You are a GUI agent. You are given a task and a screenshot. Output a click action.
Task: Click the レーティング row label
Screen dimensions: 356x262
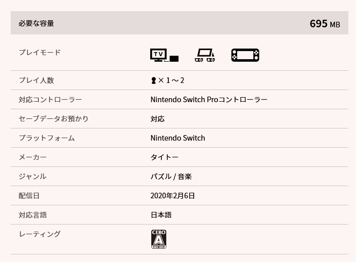pos(39,234)
